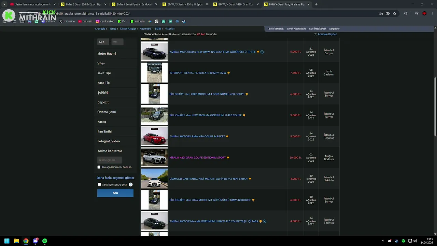
Task: Click the network icon in system tray
Action: pyautogui.click(x=409, y=241)
